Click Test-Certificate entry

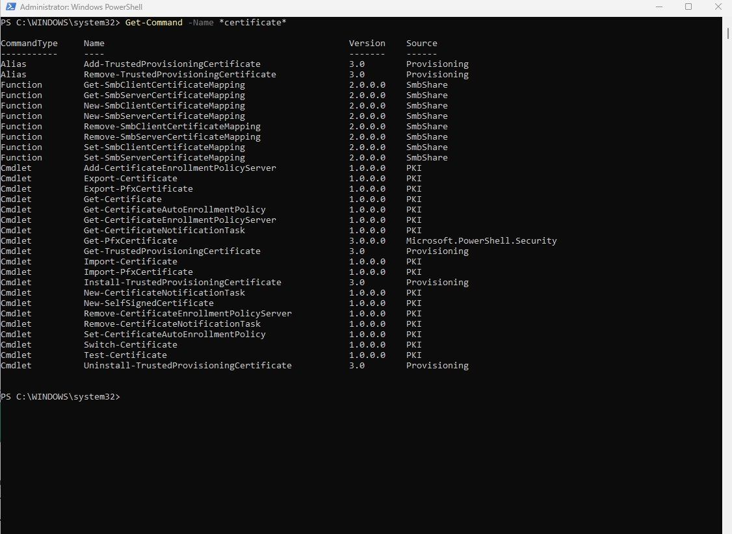(x=125, y=355)
